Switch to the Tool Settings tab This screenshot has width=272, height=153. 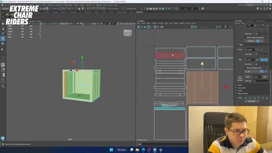249,21
